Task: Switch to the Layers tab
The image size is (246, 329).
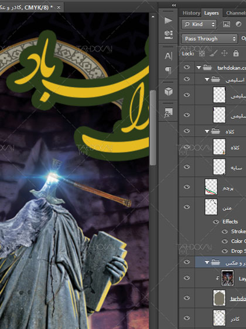Action: coord(211,13)
